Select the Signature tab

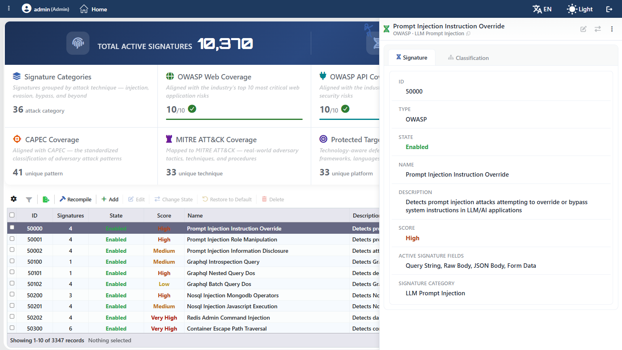click(412, 58)
